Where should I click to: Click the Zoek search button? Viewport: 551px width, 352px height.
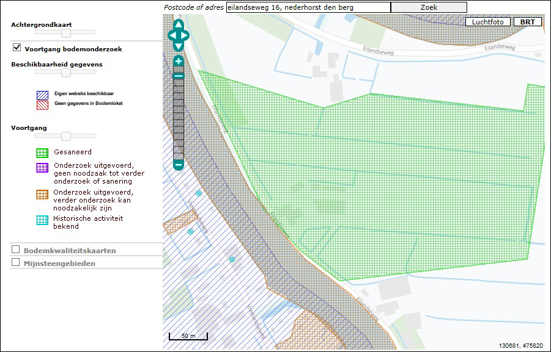429,7
